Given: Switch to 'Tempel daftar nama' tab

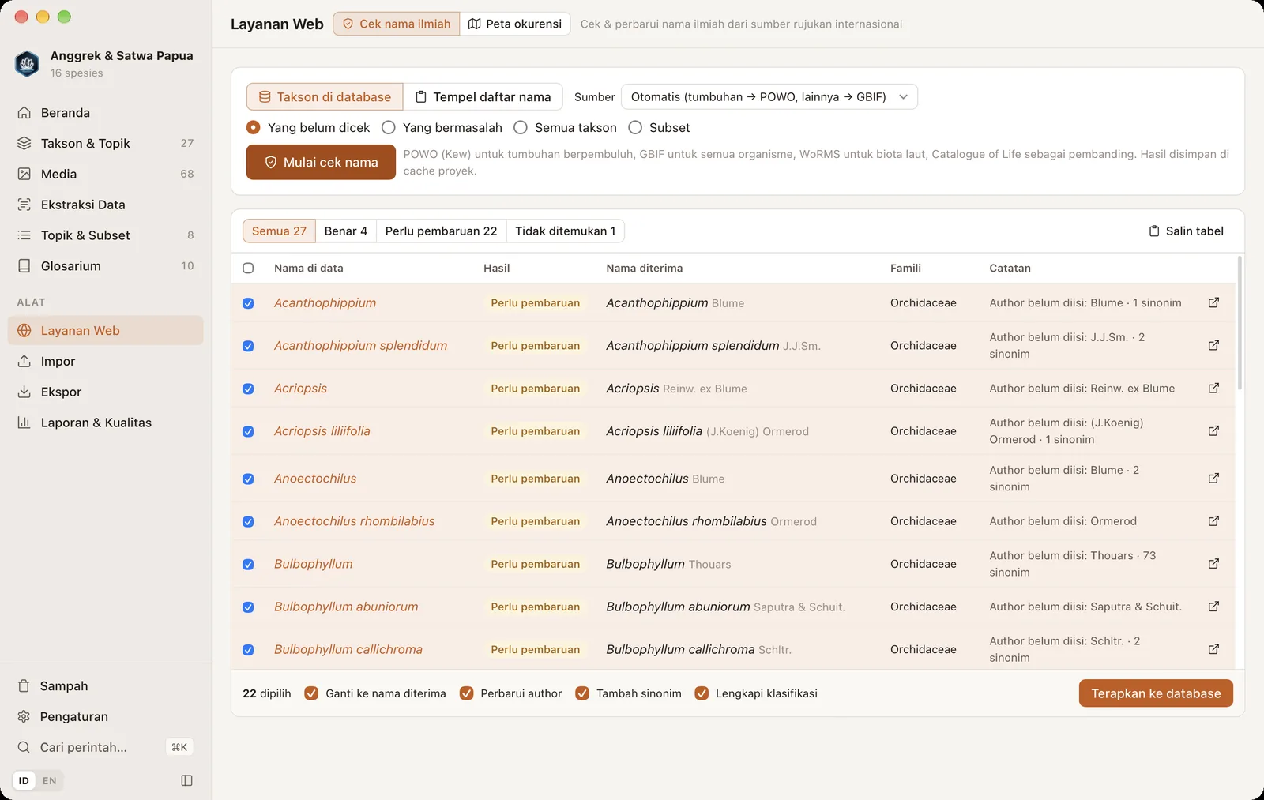Looking at the screenshot, I should [483, 96].
